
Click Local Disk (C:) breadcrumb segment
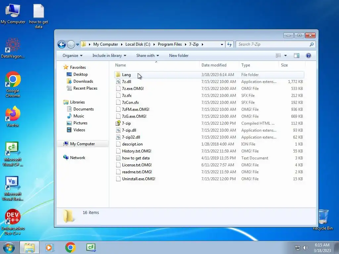pos(138,44)
